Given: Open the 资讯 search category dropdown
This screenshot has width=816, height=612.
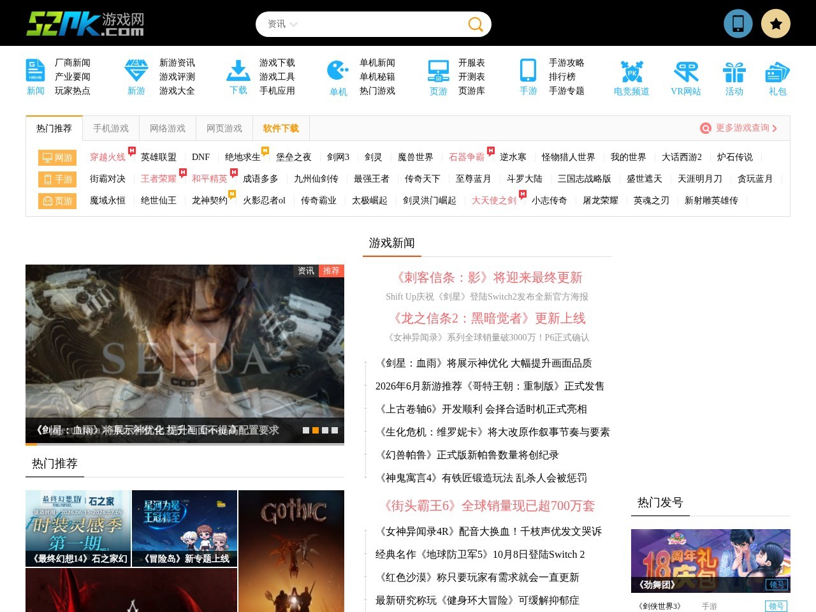Looking at the screenshot, I should [x=282, y=24].
